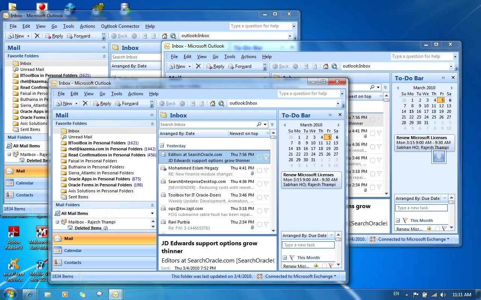Image resolution: width=481 pixels, height=300 pixels.
Task: Minimize front To-Do Bar with double chevron
Action: [x=330, y=115]
